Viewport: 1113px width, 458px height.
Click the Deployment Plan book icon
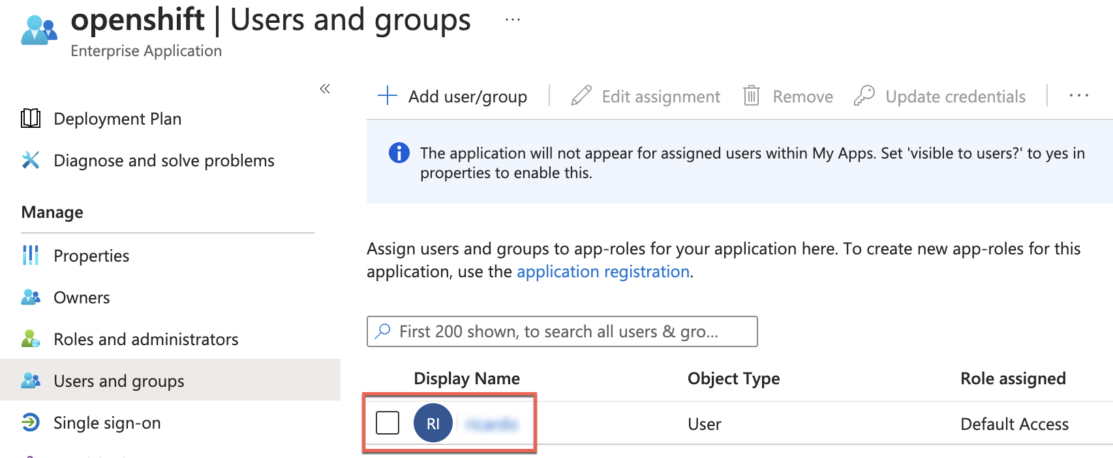coord(31,119)
